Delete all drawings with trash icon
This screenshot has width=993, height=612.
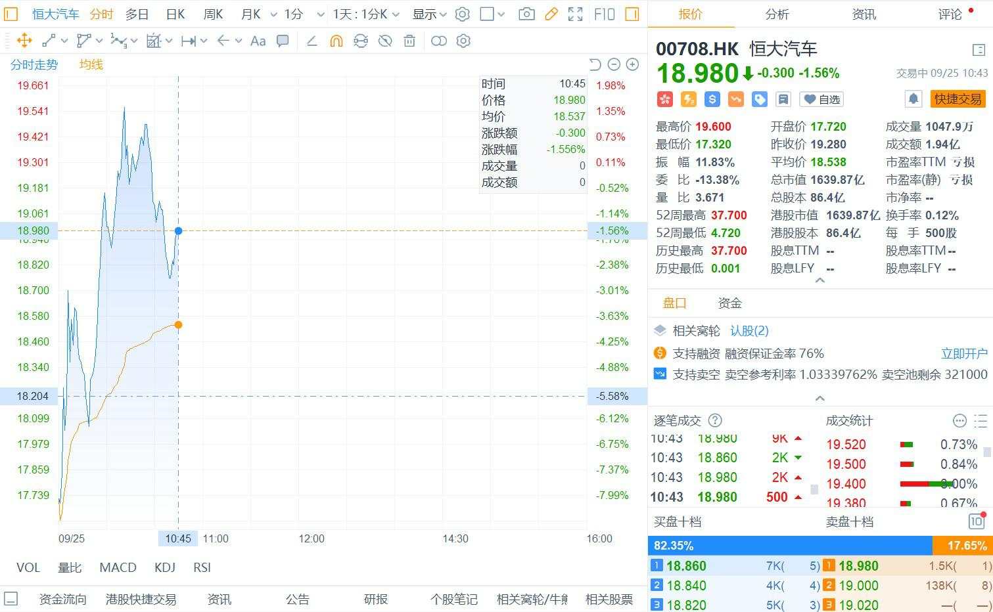409,41
